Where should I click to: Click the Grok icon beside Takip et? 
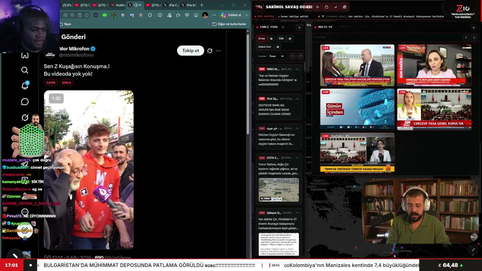(x=210, y=51)
